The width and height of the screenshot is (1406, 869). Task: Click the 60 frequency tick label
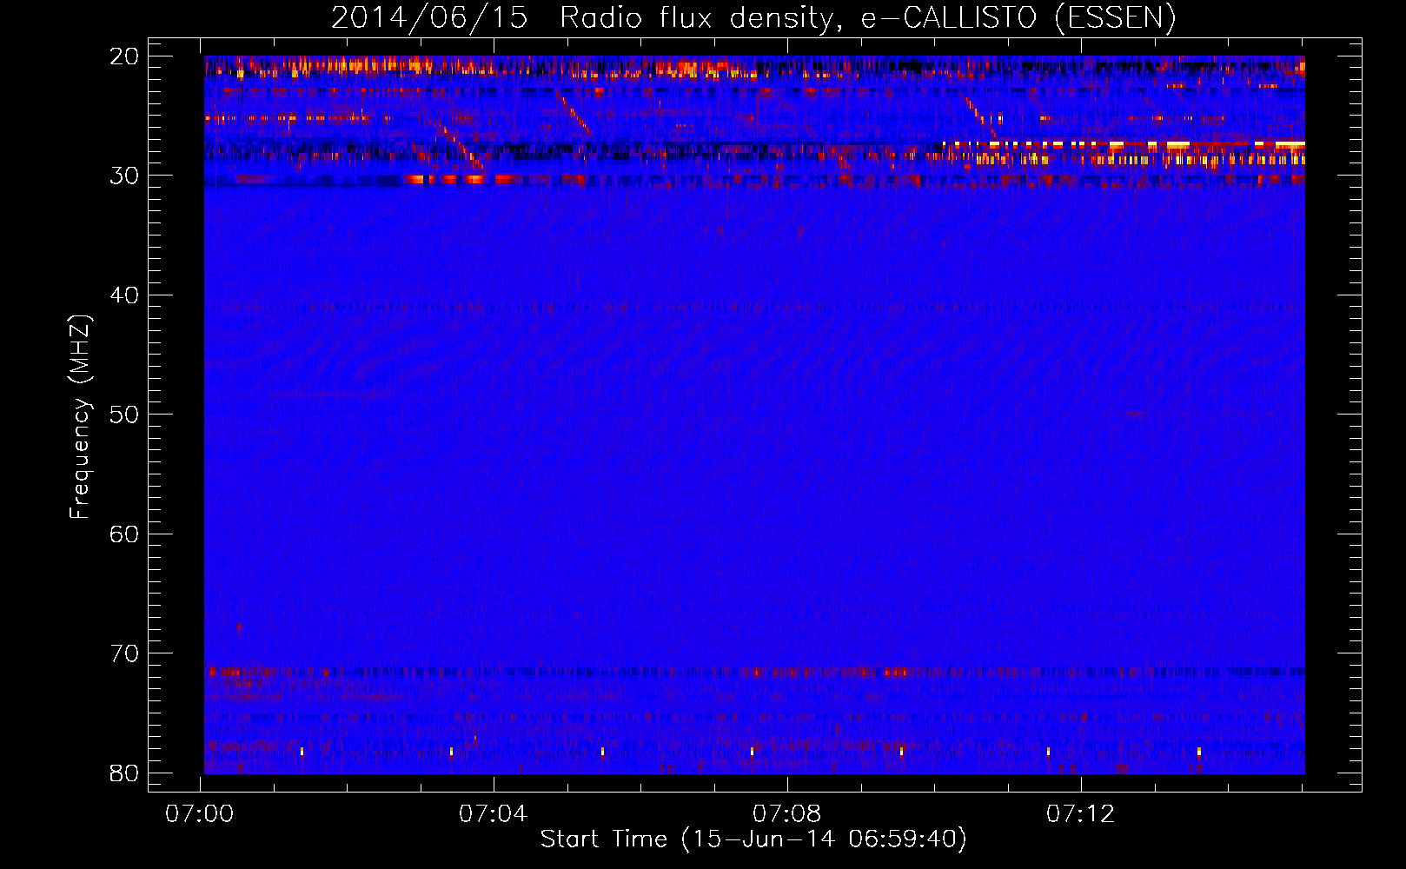[125, 534]
